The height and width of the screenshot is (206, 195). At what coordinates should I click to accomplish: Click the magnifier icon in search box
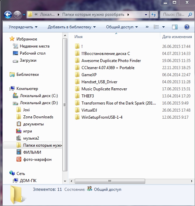(190, 14)
